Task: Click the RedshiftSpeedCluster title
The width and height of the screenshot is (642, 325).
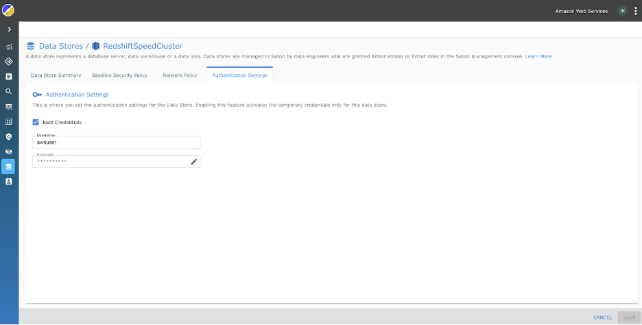Action: (x=143, y=46)
